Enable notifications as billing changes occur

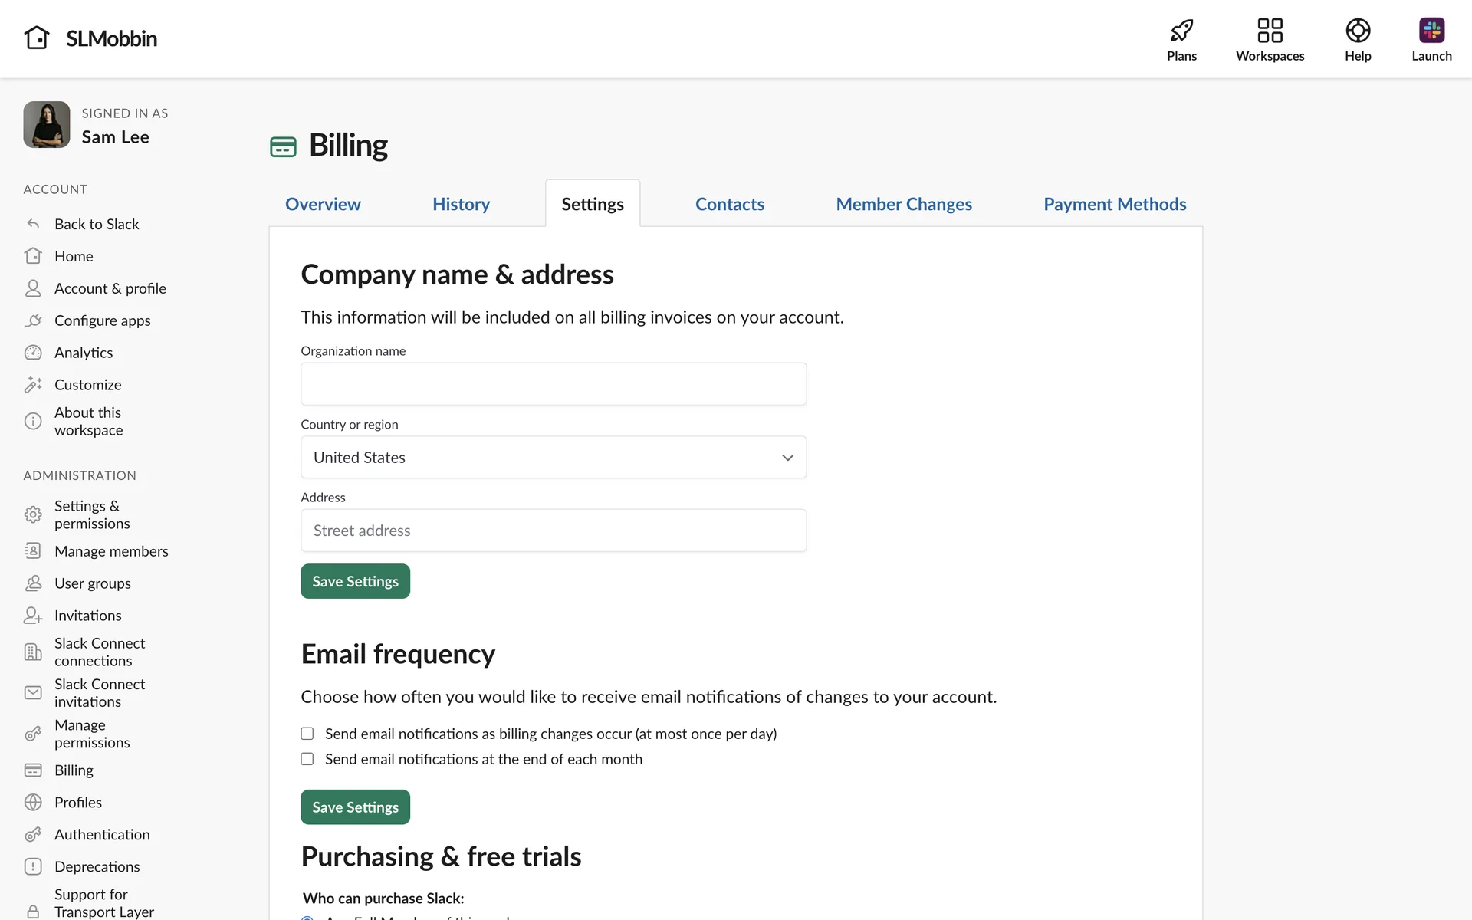tap(307, 734)
